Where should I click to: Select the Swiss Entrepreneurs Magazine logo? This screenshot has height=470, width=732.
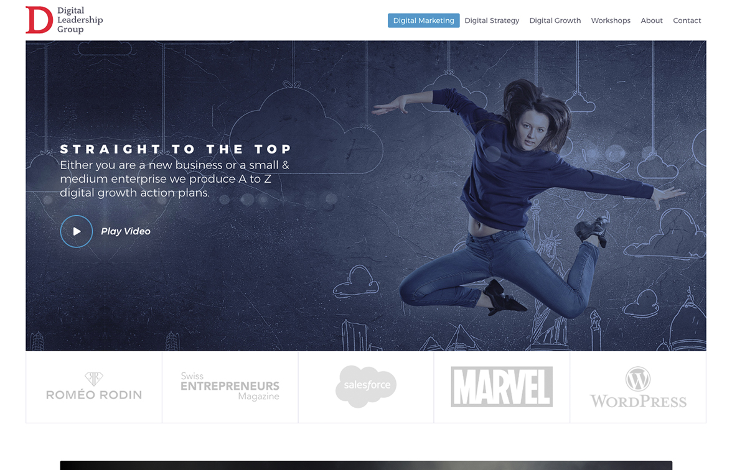(x=230, y=386)
